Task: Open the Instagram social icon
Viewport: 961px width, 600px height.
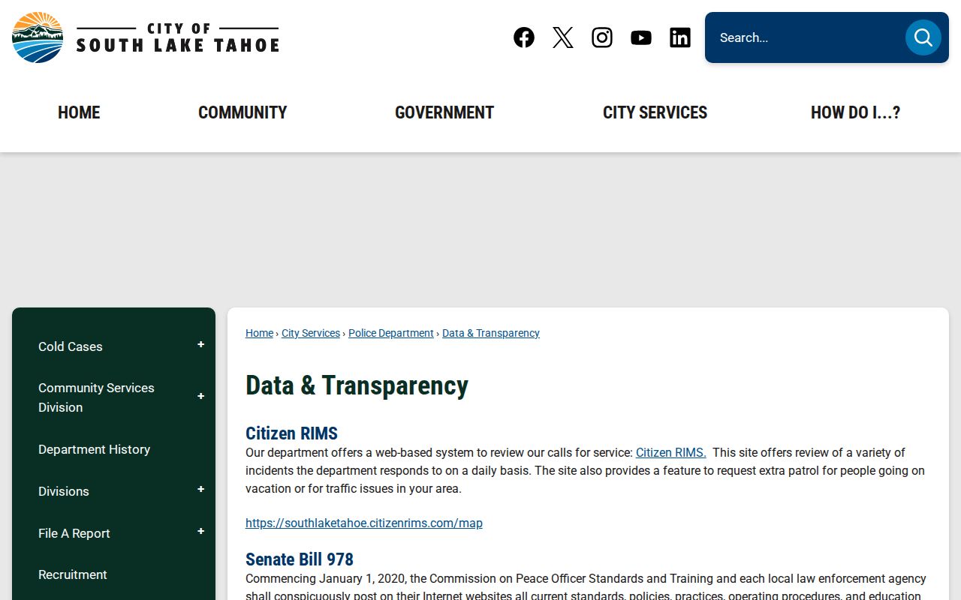Action: click(x=602, y=37)
